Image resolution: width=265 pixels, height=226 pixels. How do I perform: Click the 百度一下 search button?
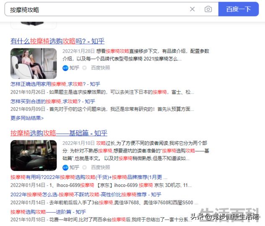(239, 9)
